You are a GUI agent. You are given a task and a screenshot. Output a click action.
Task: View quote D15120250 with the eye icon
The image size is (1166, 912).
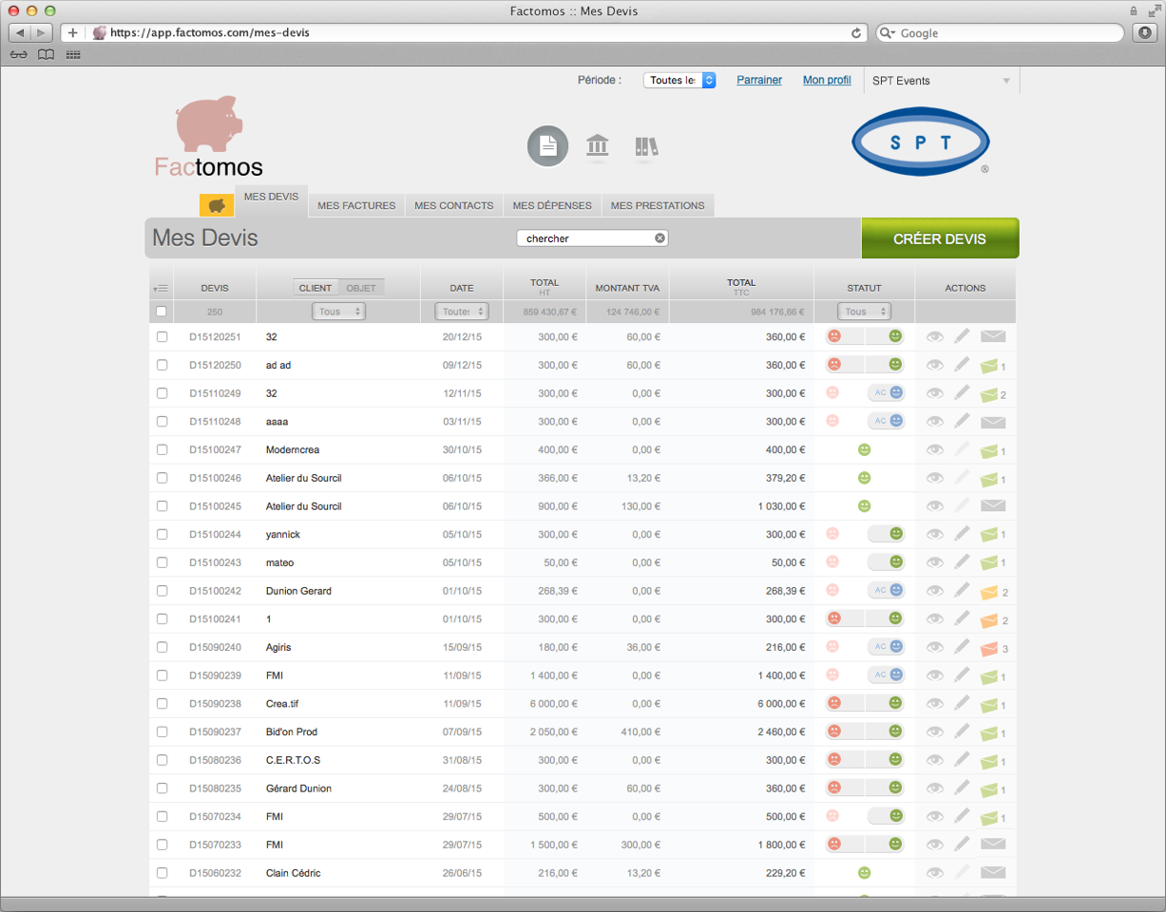[935, 365]
